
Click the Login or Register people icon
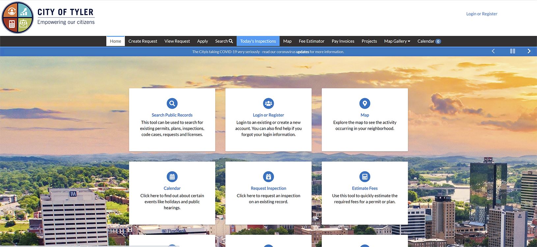click(268, 103)
